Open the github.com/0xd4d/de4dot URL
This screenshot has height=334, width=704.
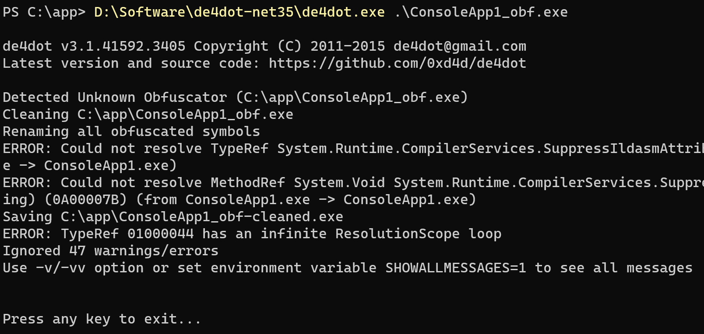397,63
